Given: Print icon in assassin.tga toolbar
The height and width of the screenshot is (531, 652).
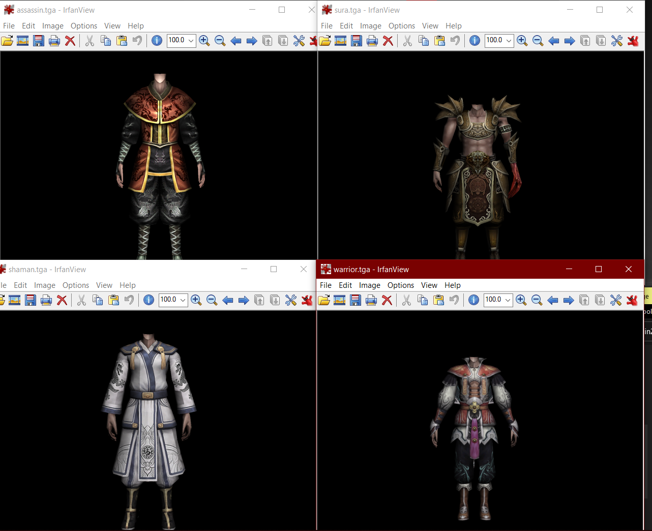Looking at the screenshot, I should [54, 41].
